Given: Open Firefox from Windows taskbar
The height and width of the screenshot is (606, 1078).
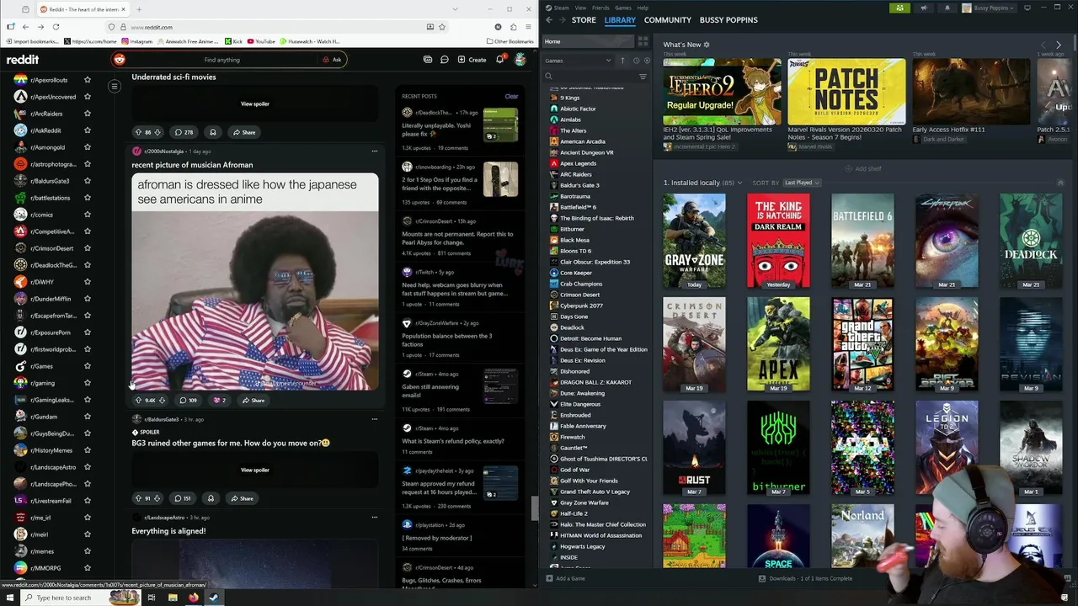Looking at the screenshot, I should 193,598.
